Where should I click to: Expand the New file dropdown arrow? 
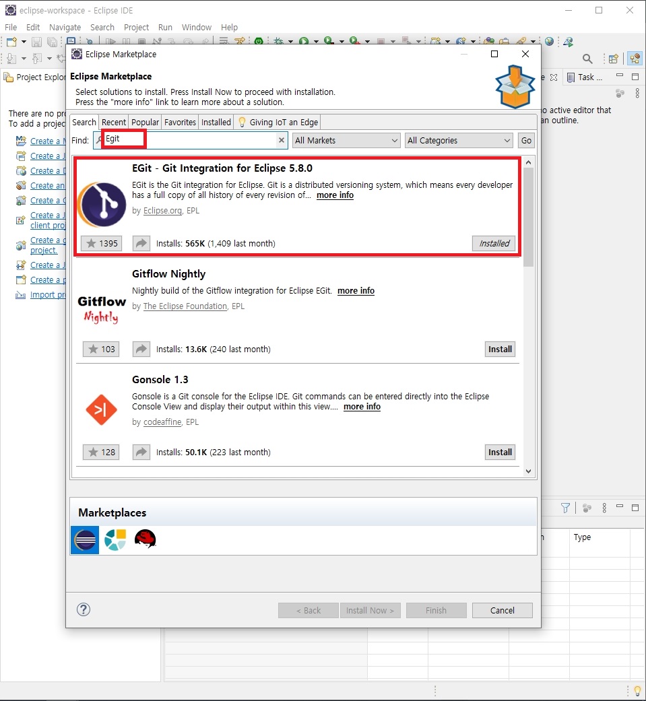tap(24, 42)
